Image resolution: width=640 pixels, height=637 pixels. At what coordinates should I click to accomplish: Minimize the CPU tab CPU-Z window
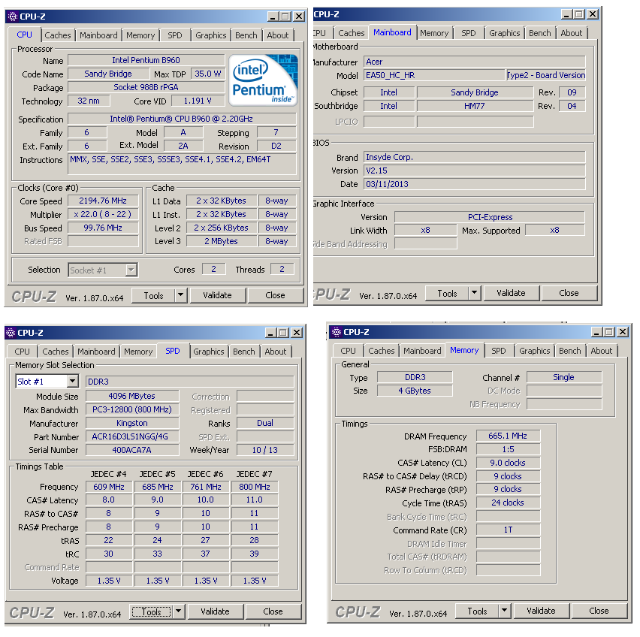point(273,17)
